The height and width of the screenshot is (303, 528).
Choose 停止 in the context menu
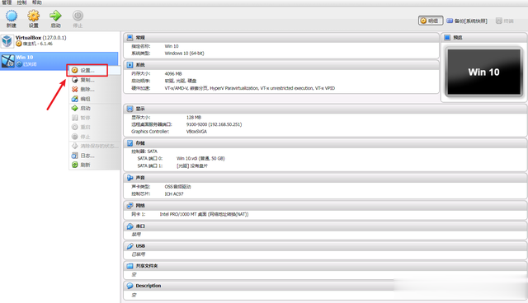[x=95, y=137]
